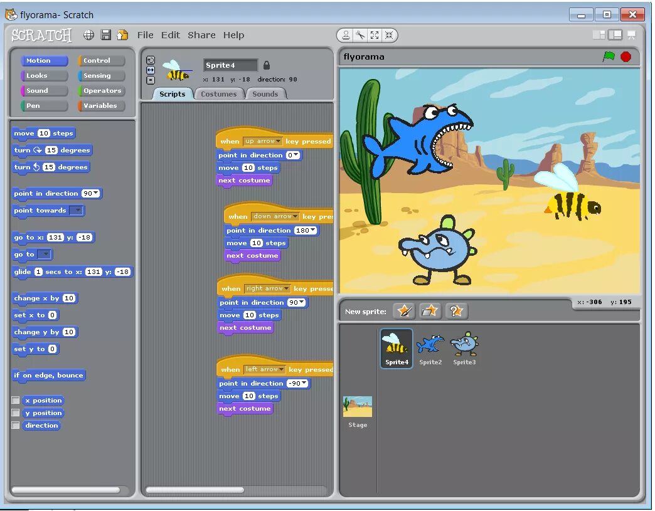Select the grow sprite tool
The width and height of the screenshot is (655, 511).
tap(374, 35)
